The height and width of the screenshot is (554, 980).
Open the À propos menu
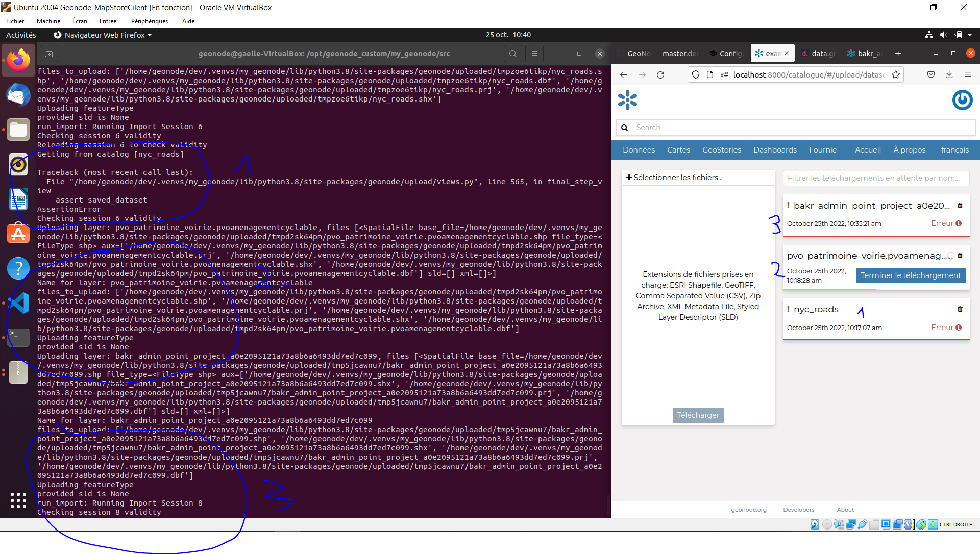(910, 150)
